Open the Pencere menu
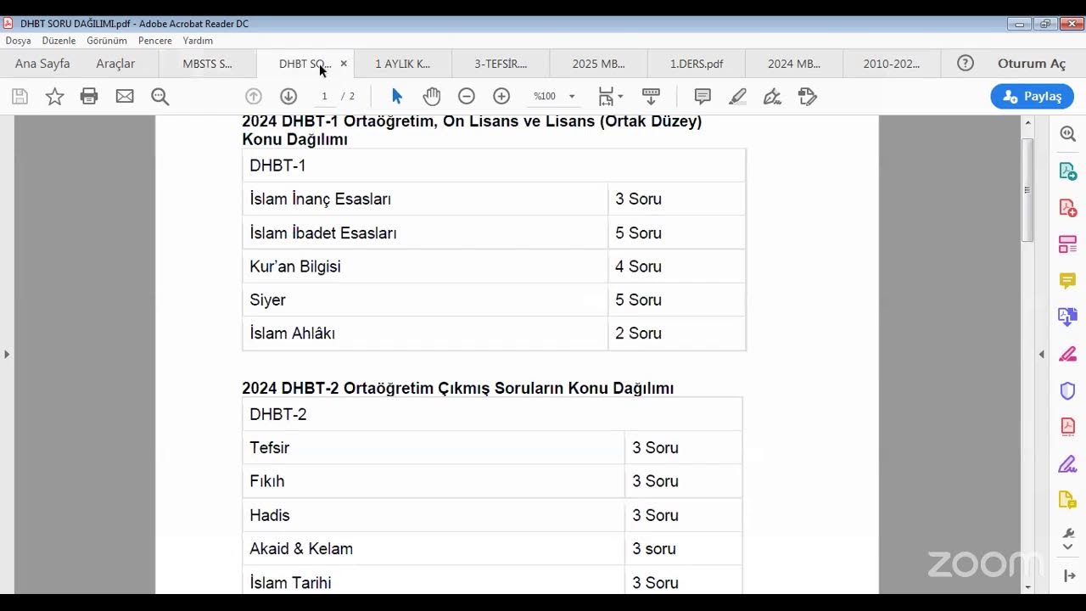The height and width of the screenshot is (611, 1086). [x=155, y=41]
